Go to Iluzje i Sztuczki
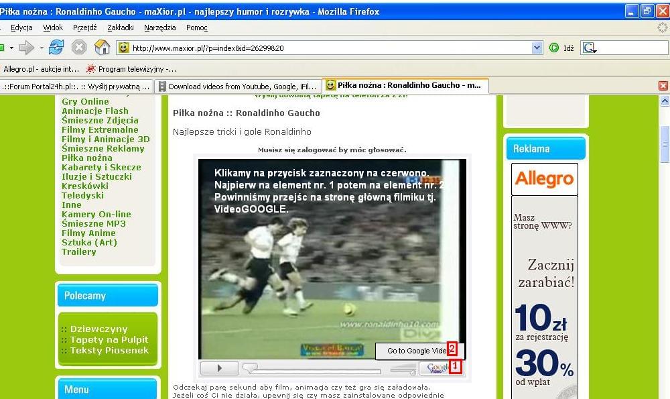This screenshot has width=670, height=399. tap(96, 177)
